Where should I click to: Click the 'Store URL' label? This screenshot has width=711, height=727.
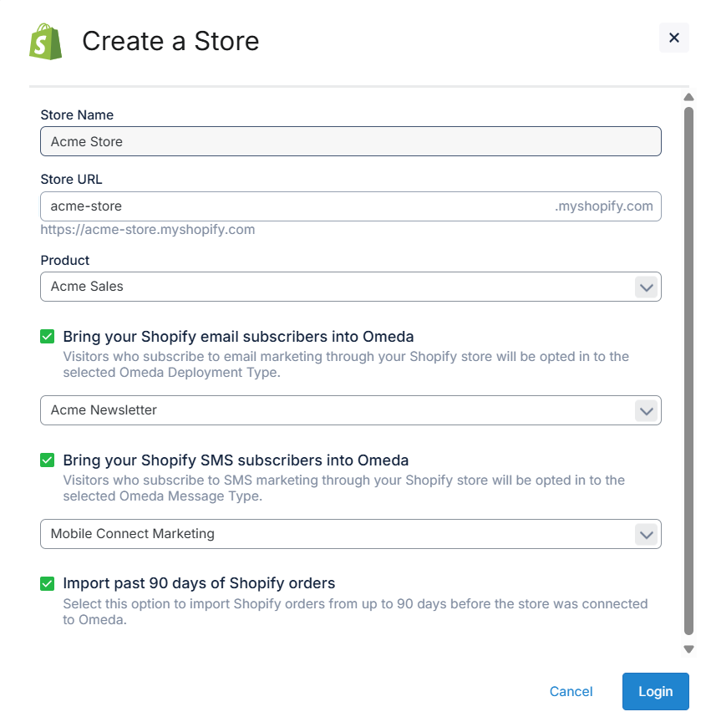click(71, 180)
